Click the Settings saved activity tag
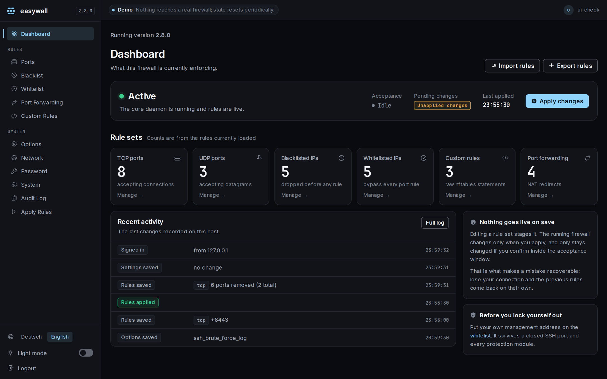Viewport: 607px width, 379px height. pyautogui.click(x=140, y=268)
